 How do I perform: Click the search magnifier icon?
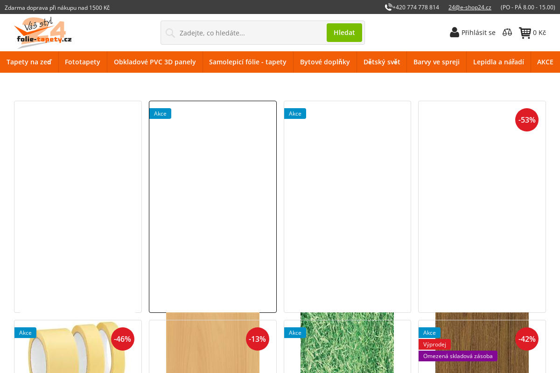[170, 33]
